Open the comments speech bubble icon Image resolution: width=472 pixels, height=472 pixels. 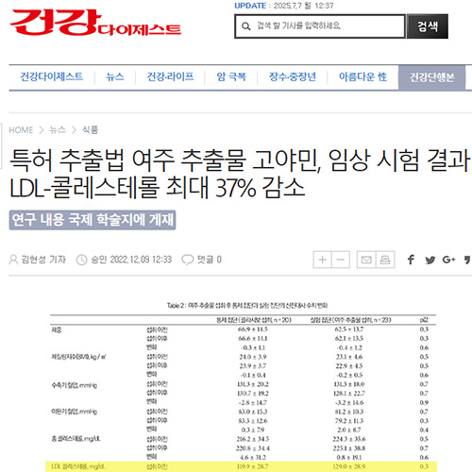point(188,260)
